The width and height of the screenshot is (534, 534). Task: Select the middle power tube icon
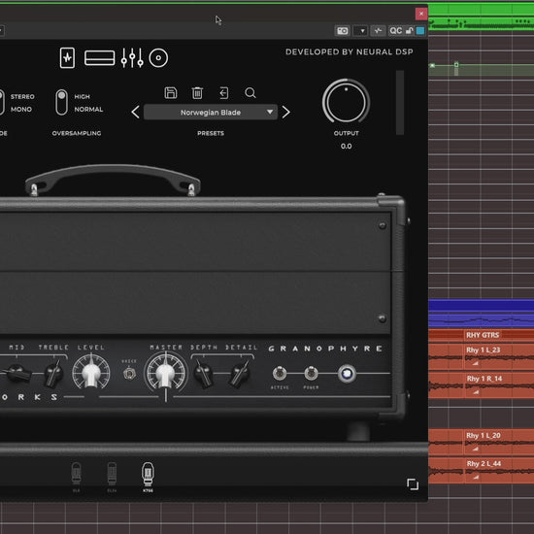(112, 476)
